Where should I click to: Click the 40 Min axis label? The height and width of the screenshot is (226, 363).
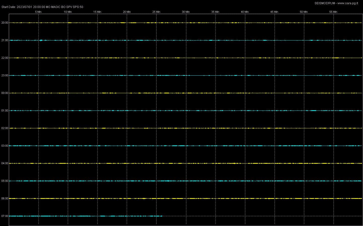245,12
